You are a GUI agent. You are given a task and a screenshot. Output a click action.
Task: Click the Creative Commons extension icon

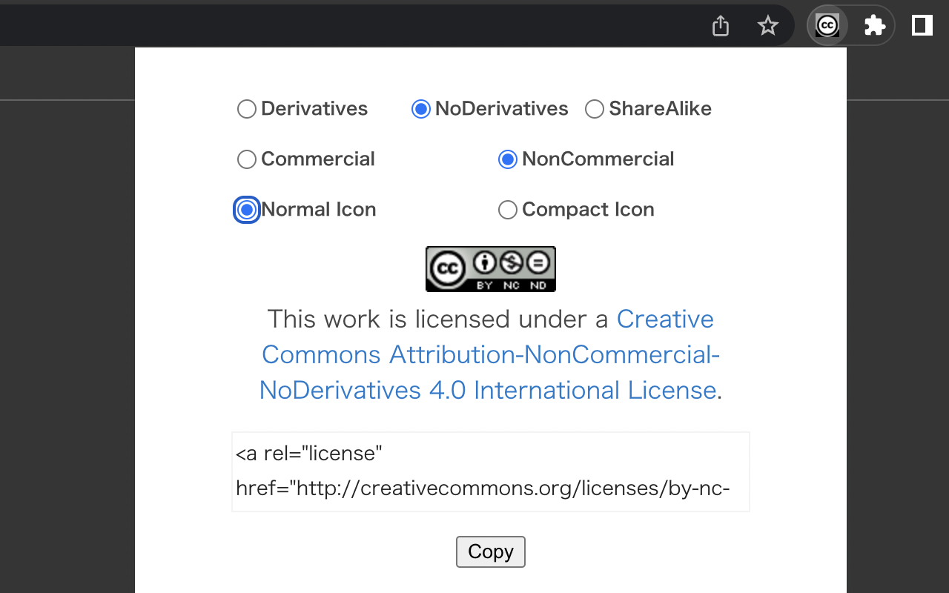[827, 26]
